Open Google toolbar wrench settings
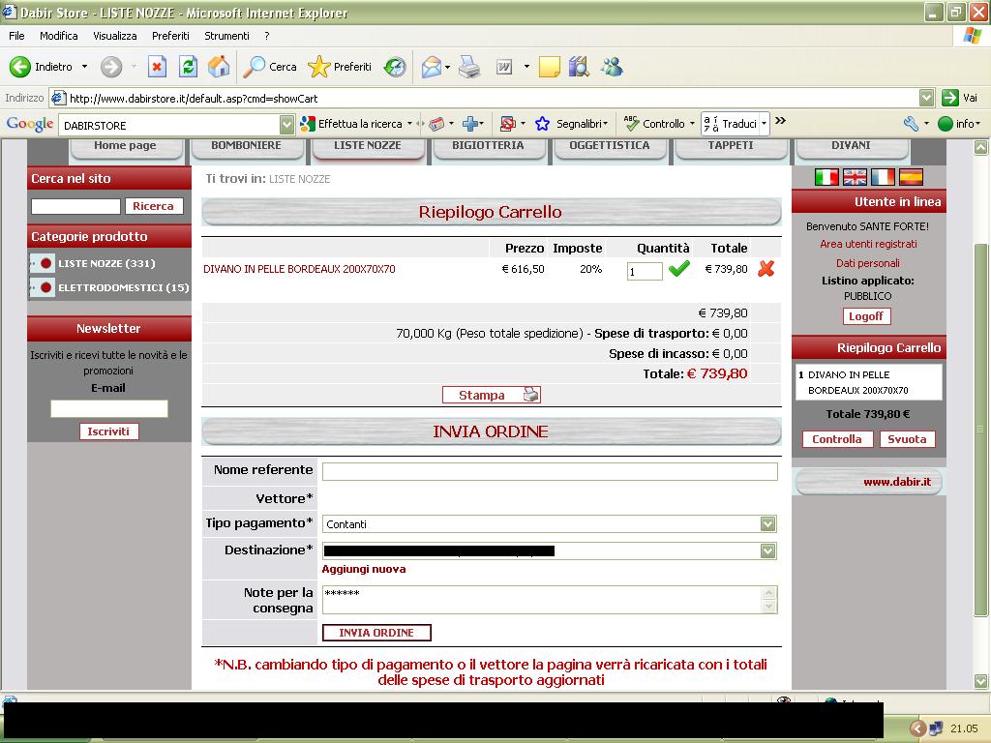 [911, 124]
